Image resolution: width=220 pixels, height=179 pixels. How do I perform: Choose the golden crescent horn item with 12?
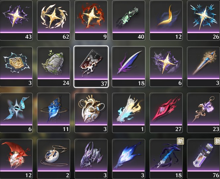pyautogui.click(x=166, y=20)
